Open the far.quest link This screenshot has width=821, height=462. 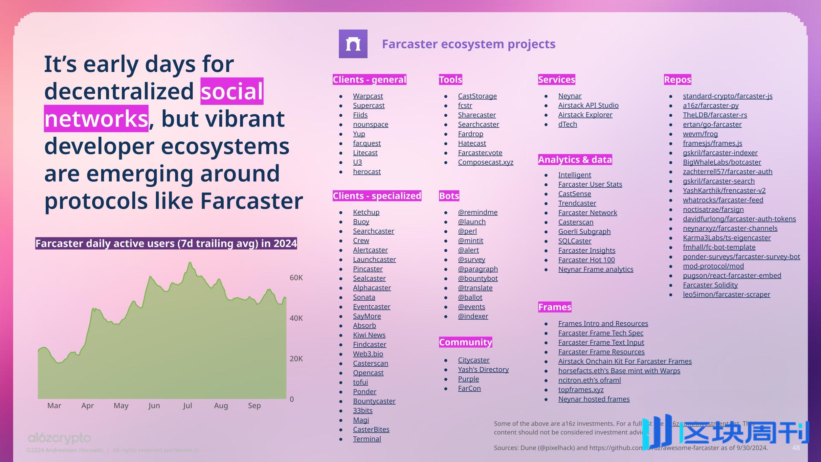coord(367,143)
